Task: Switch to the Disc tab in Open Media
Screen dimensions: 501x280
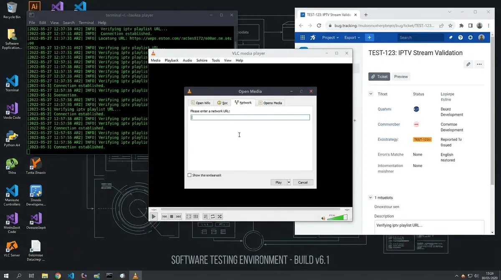Action: (223, 103)
